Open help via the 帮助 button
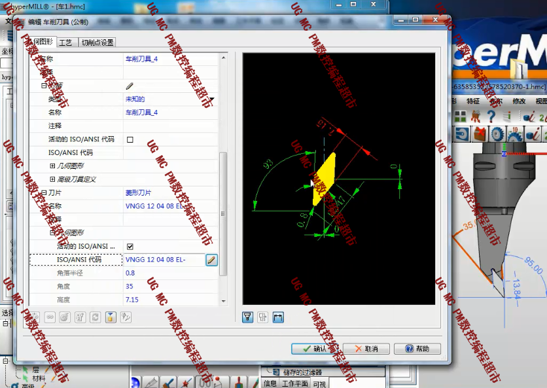The width and height of the screenshot is (547, 388). click(x=417, y=349)
